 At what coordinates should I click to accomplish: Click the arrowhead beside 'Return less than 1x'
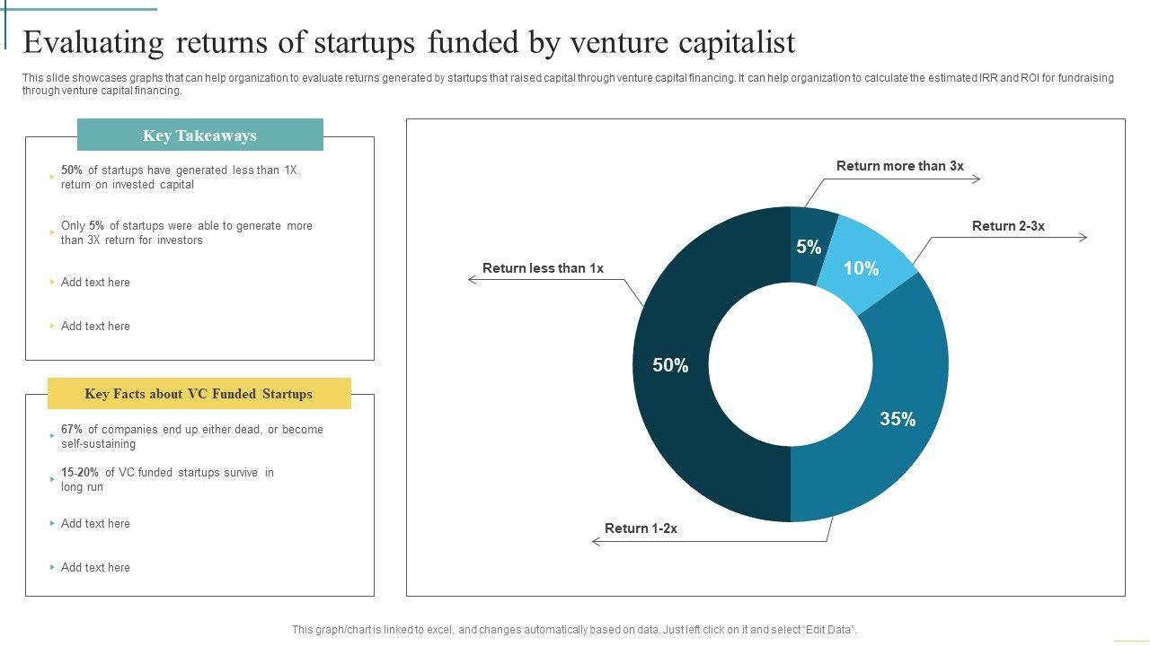pos(472,280)
